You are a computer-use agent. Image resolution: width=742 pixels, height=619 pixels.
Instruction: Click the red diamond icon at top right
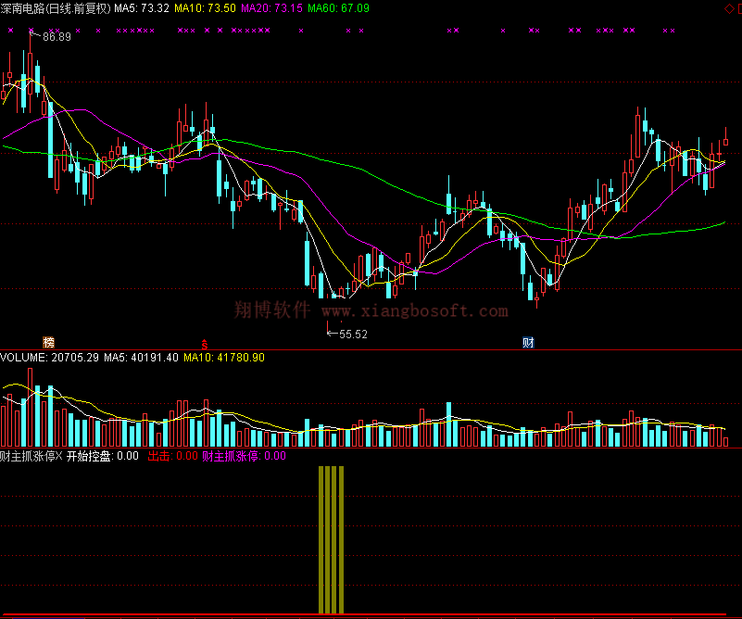[x=729, y=8]
